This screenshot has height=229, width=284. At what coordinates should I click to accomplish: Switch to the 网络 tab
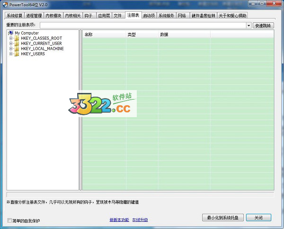coord(183,16)
